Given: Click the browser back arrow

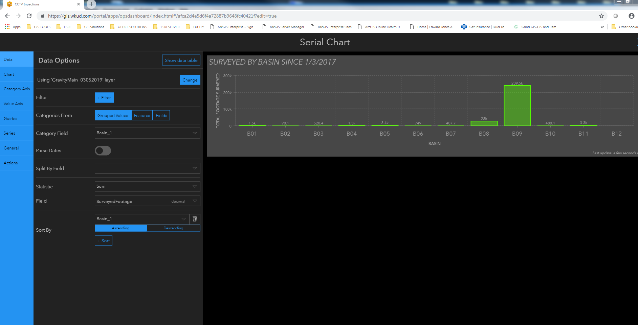Looking at the screenshot, I should coord(7,16).
